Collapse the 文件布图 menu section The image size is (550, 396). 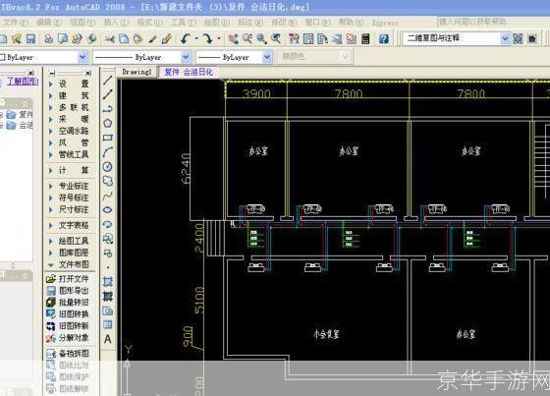(69, 264)
